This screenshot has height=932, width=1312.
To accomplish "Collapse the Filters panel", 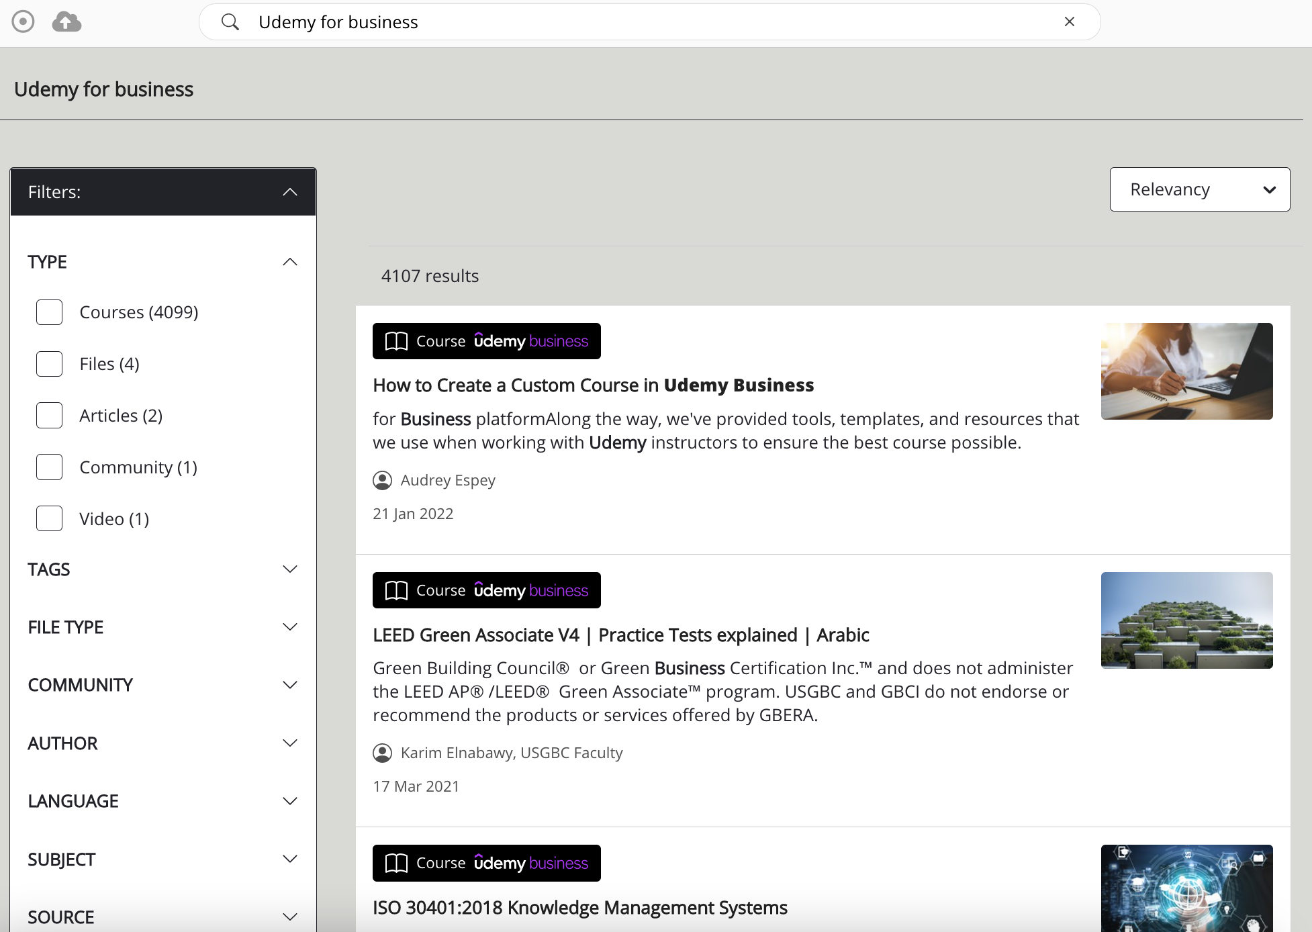I will 290,191.
